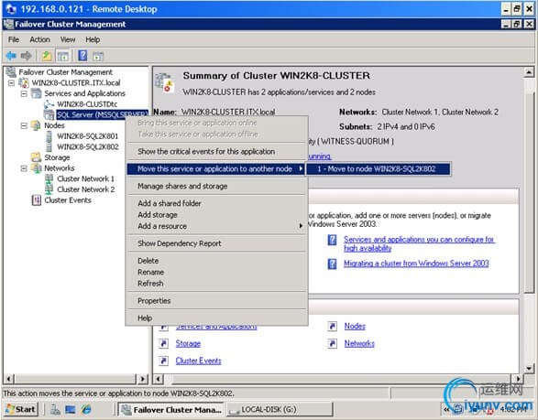Collapse the Networks tree branch
Image resolution: width=538 pixels, height=420 pixels.
pyautogui.click(x=24, y=167)
